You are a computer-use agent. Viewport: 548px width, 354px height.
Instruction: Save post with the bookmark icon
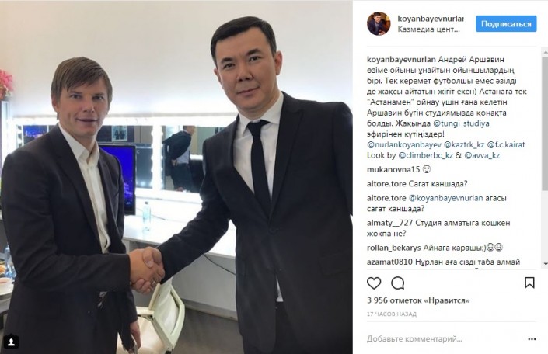point(529,283)
